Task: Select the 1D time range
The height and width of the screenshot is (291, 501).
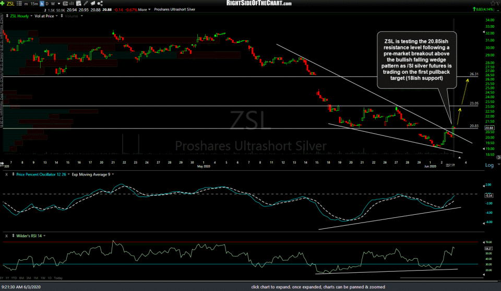Action: [x=50, y=278]
